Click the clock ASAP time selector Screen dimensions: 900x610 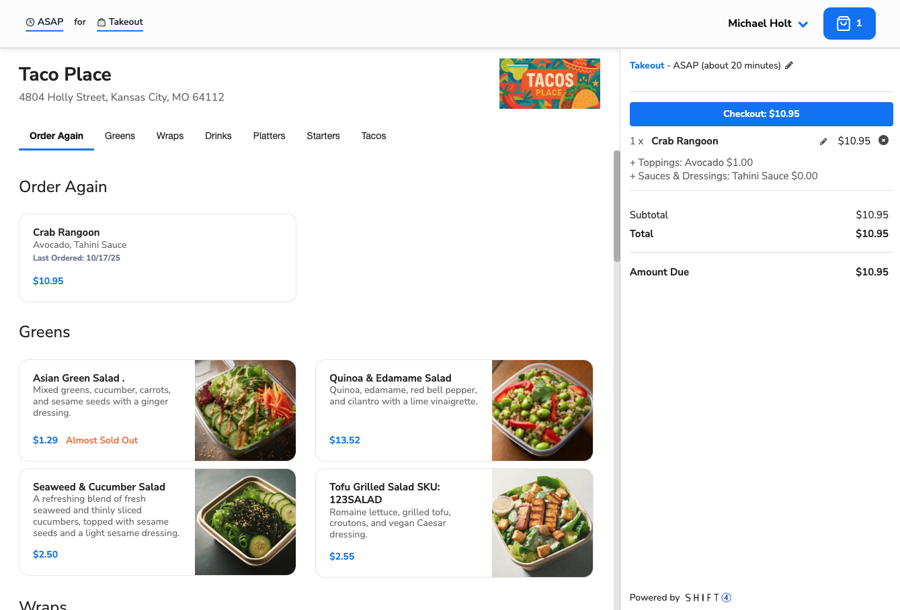[x=44, y=22]
